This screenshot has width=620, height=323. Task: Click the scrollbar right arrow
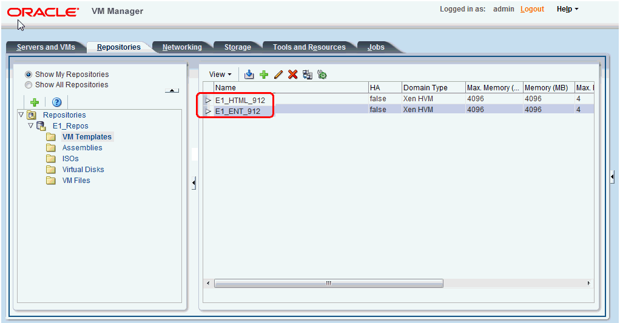[589, 283]
